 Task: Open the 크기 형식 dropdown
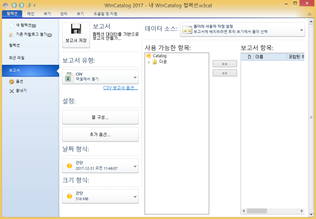pyautogui.click(x=101, y=196)
